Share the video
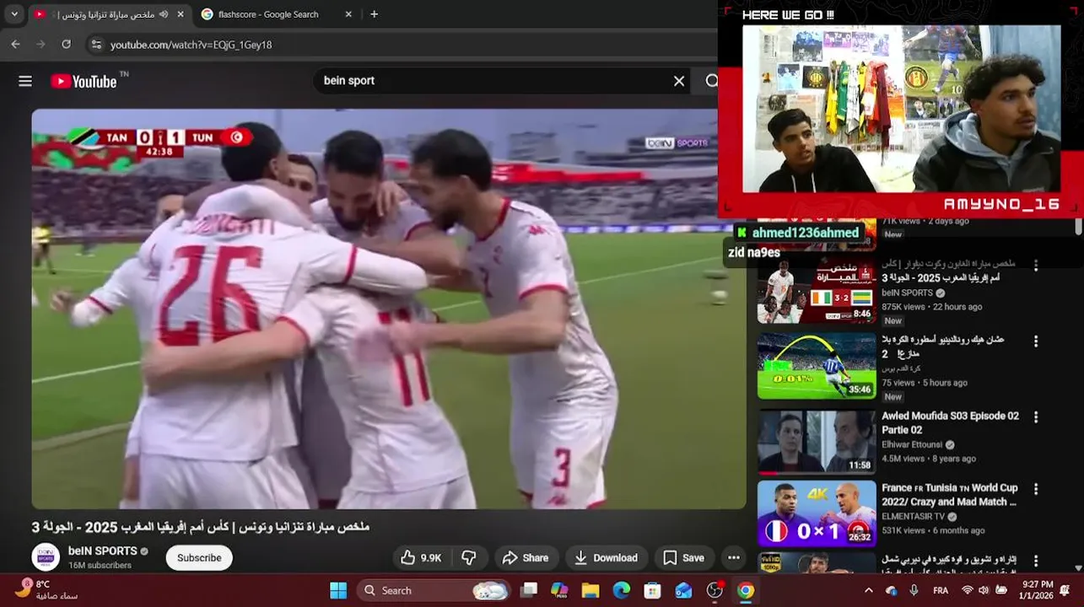The width and height of the screenshot is (1084, 607). coord(525,557)
